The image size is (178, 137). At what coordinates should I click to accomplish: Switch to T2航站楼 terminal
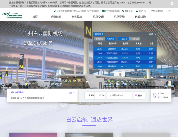[x=135, y=39]
